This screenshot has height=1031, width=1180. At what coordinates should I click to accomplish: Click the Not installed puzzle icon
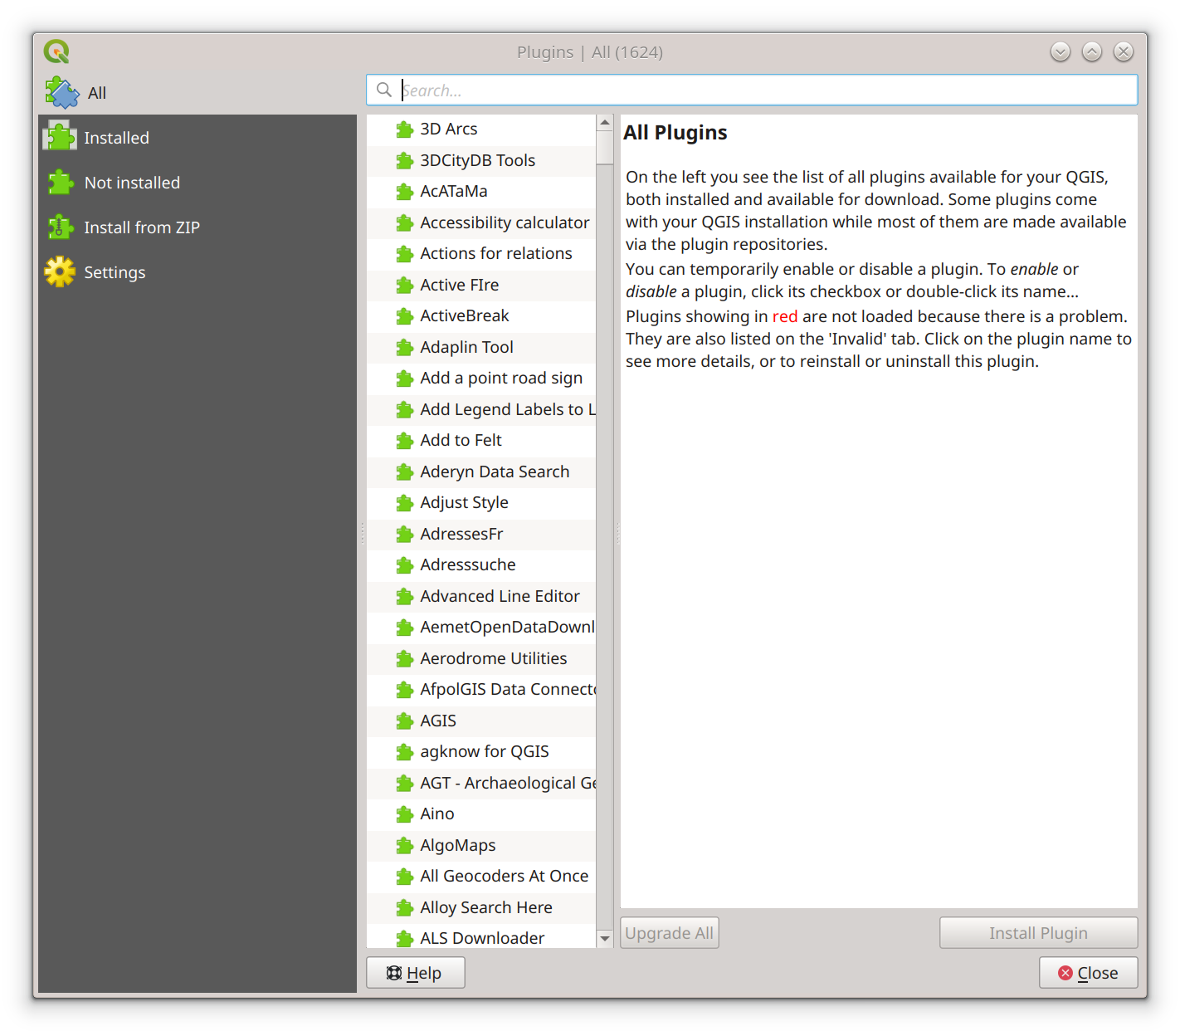tap(61, 182)
